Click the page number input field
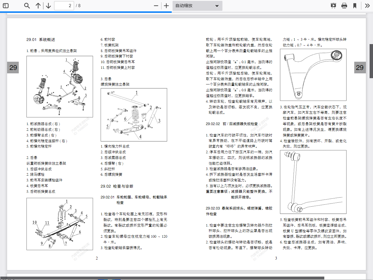This screenshot has height=280, width=373. click(x=64, y=6)
